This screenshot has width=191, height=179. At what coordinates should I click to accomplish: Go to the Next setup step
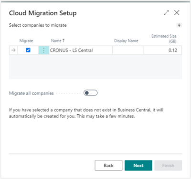[x=138, y=166]
